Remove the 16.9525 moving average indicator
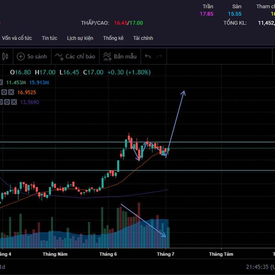This screenshot has width=275, height=275. (11, 92)
